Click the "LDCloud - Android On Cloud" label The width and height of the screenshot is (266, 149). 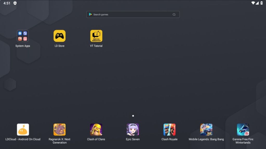point(23,139)
